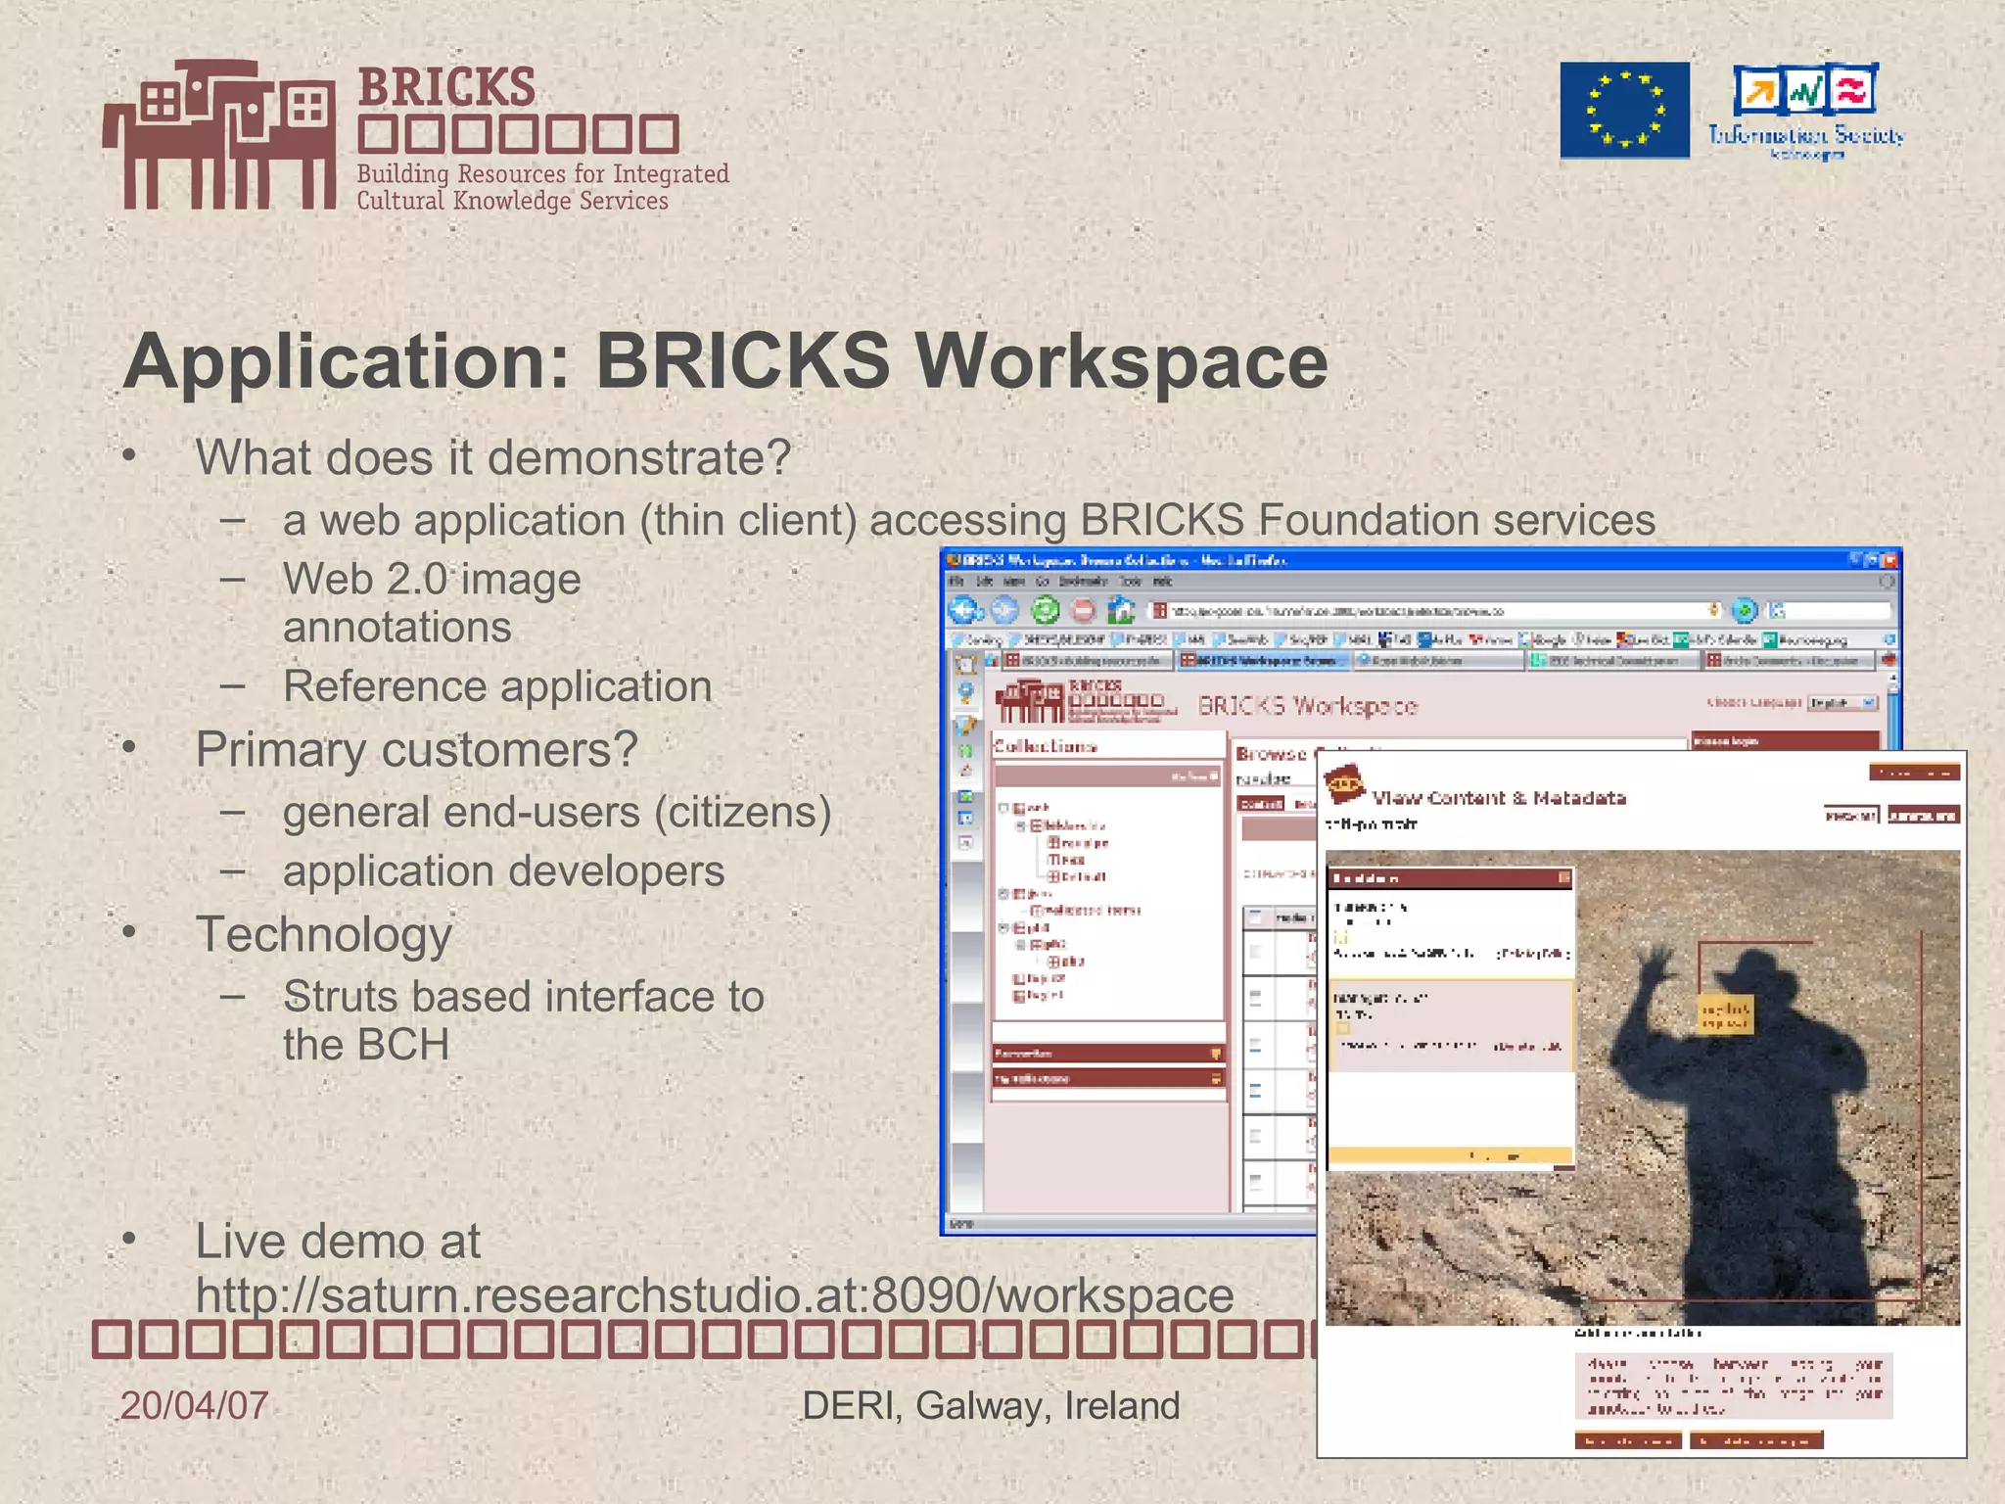Click the BRICKS project logo on slide
2005x1504 pixels.
(416, 135)
